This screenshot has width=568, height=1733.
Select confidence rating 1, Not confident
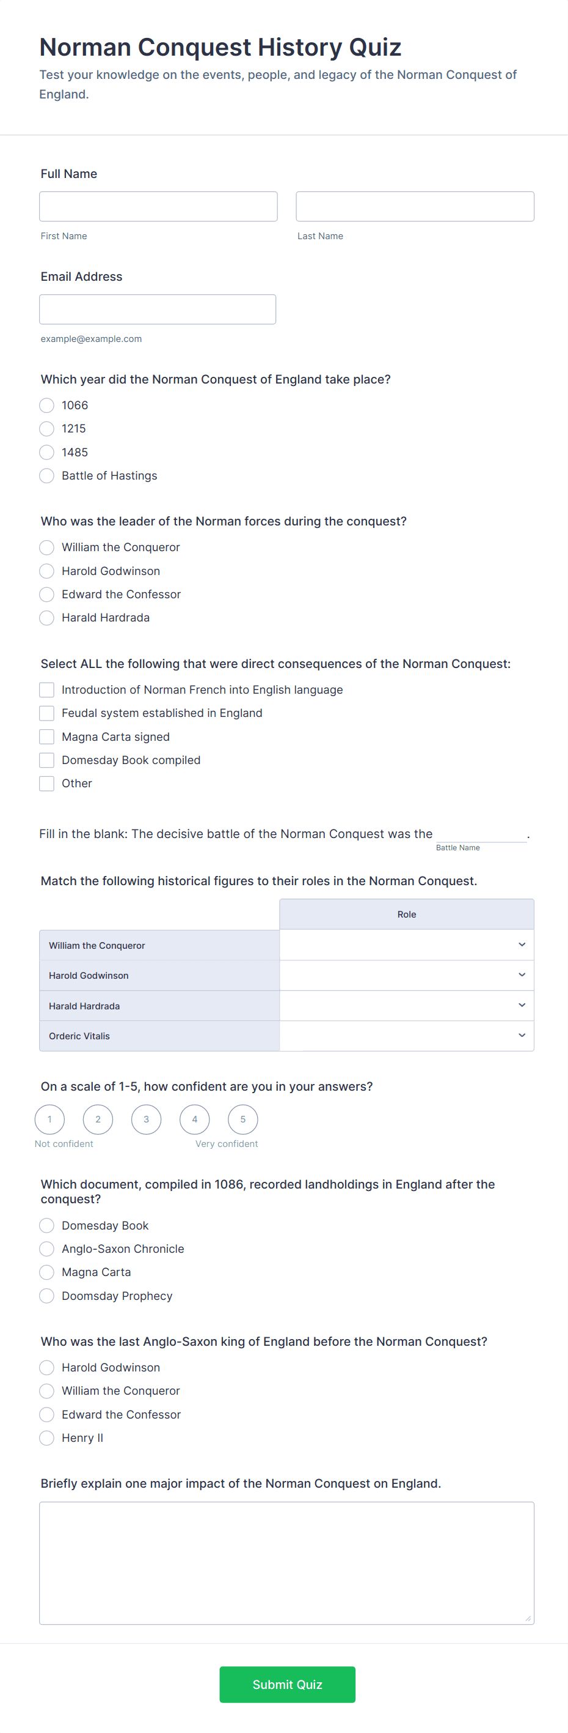[x=49, y=1119]
